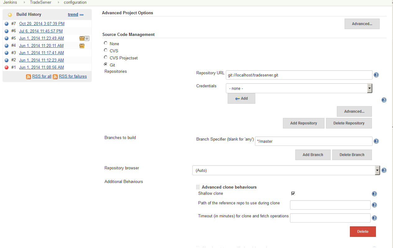
Task: Click the Repository URL input field
Action: 299,75
